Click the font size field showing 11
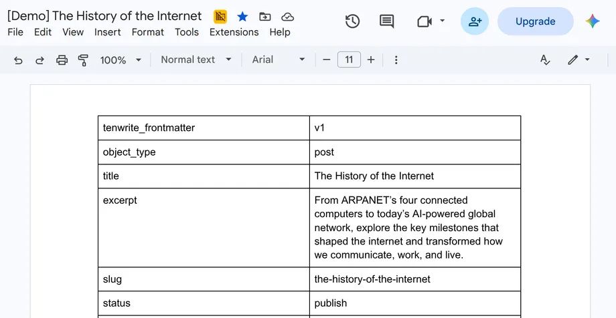616x318 pixels. 349,59
